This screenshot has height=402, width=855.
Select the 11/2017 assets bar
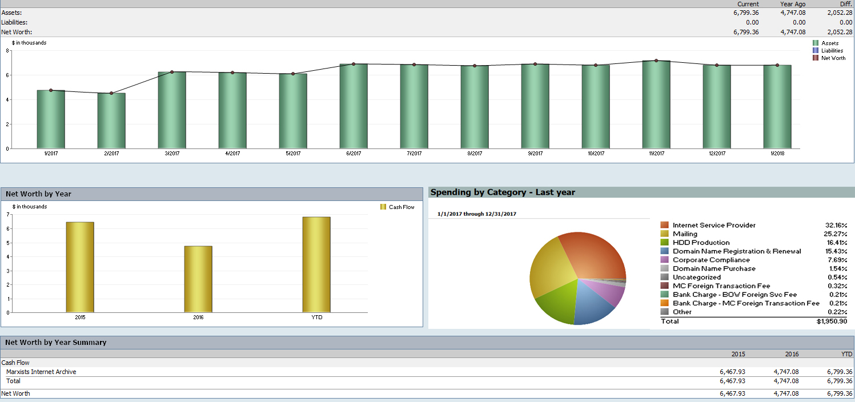(656, 104)
